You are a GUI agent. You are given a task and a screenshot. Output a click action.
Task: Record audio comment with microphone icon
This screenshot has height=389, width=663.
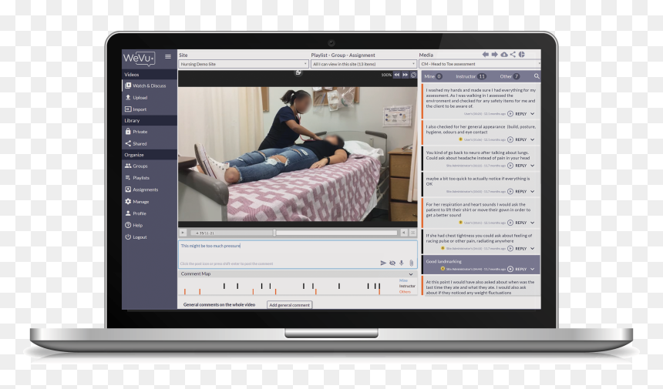click(x=401, y=263)
